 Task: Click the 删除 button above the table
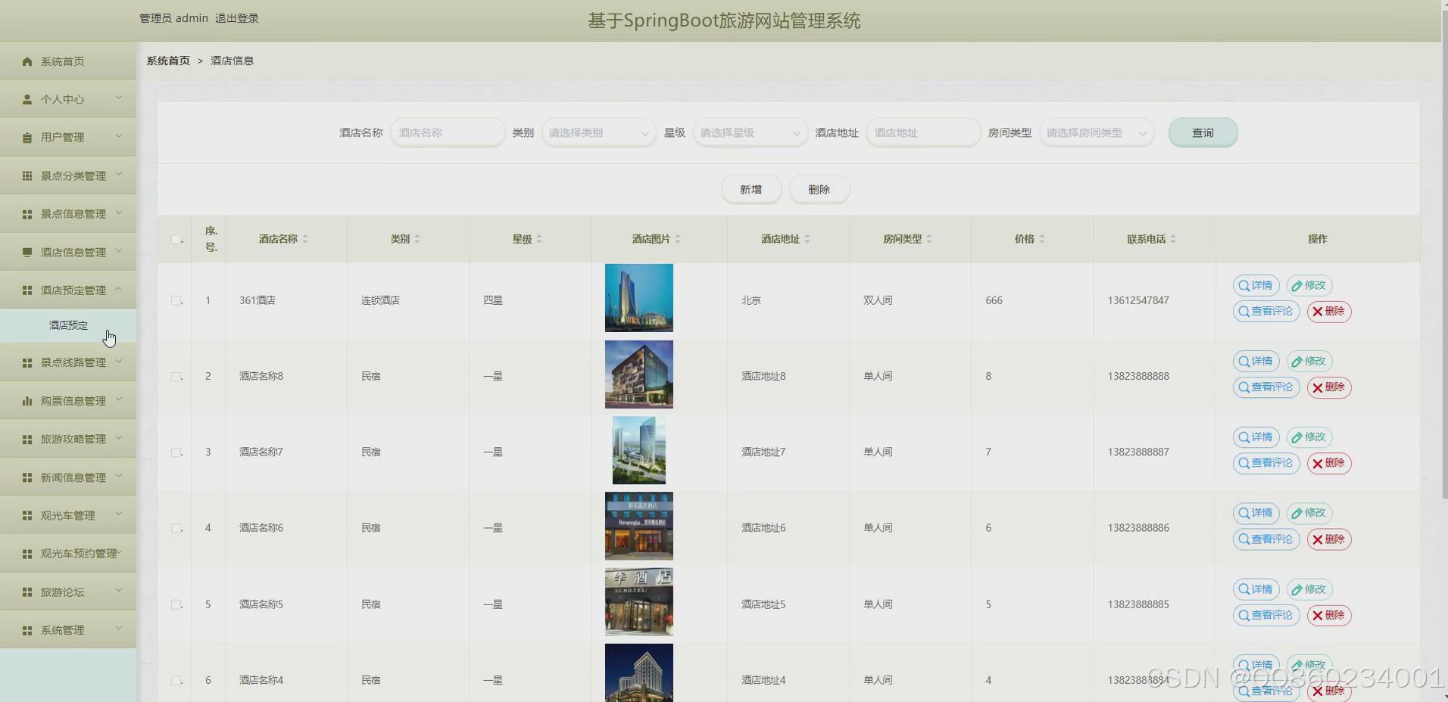[819, 189]
